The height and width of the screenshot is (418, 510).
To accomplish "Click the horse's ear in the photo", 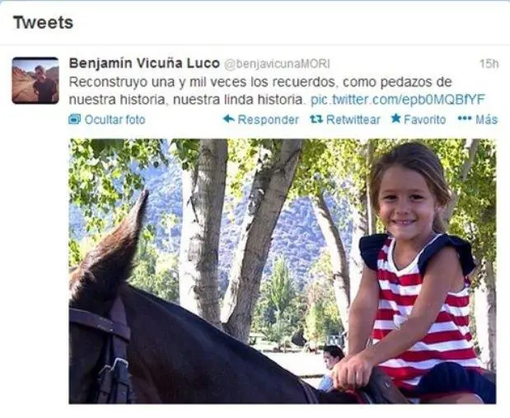I will (x=125, y=232).
